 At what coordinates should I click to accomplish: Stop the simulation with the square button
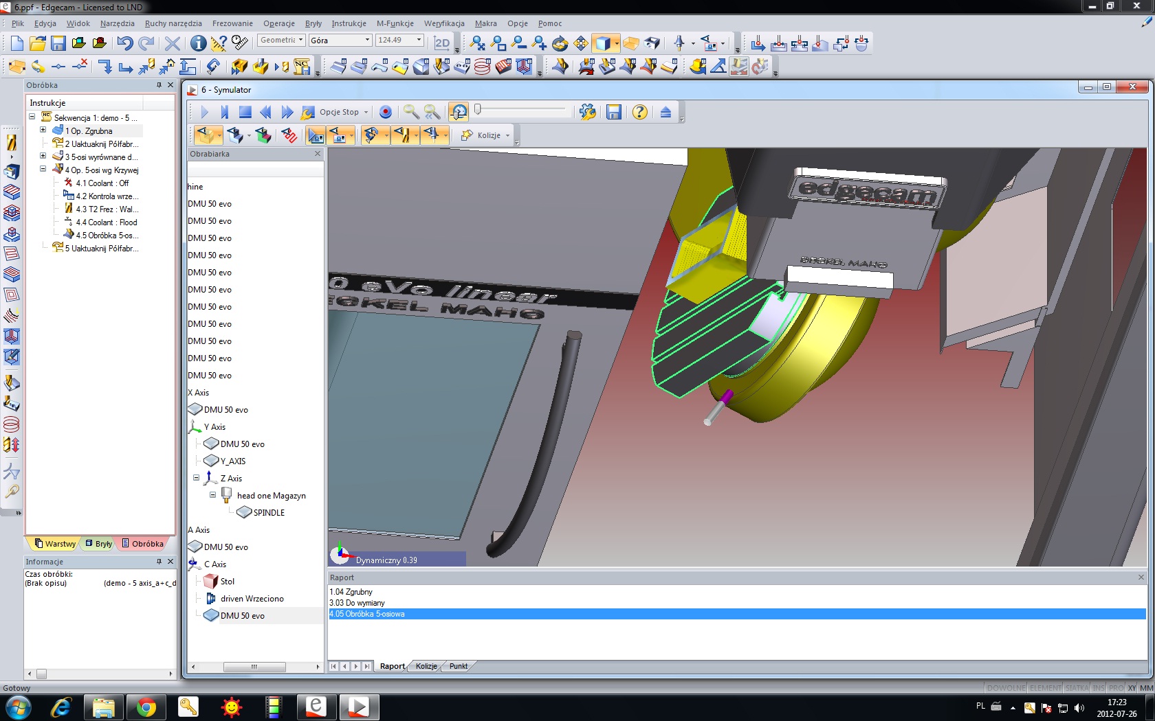pos(245,112)
